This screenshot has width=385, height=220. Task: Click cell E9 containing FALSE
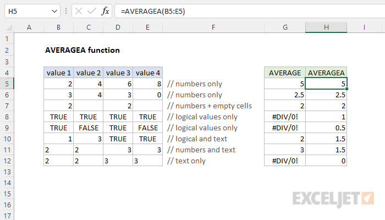[147, 128]
